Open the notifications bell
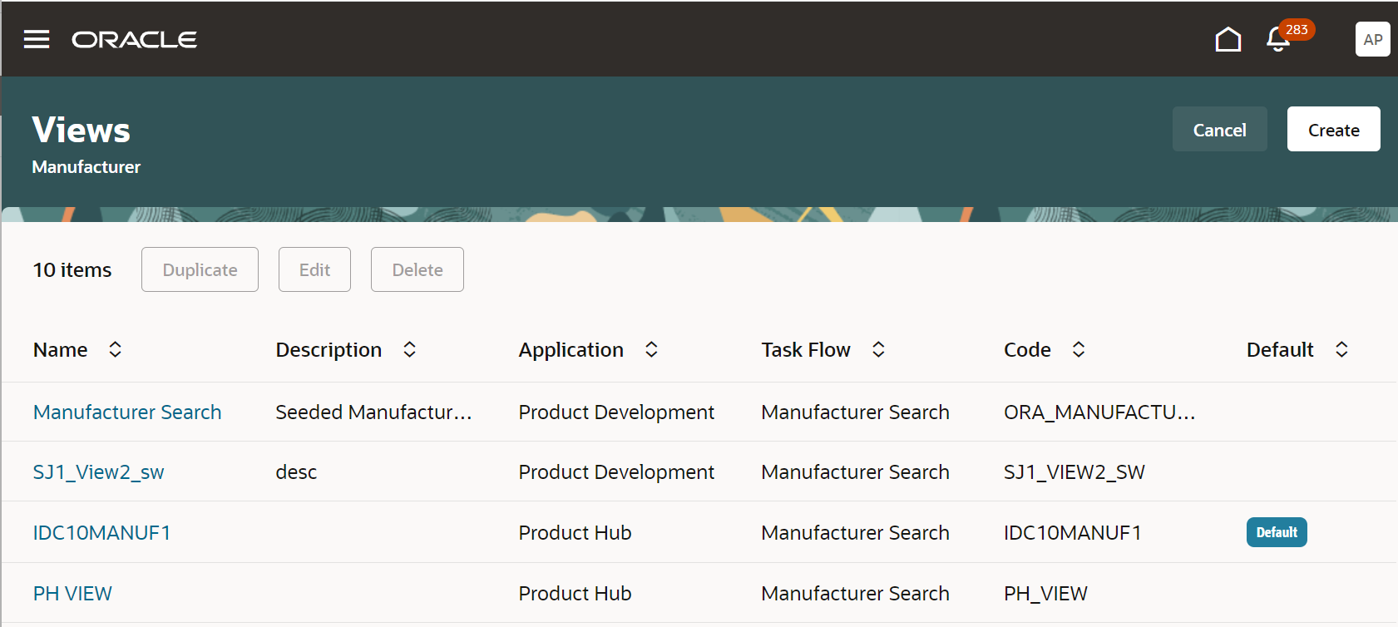 pos(1278,39)
